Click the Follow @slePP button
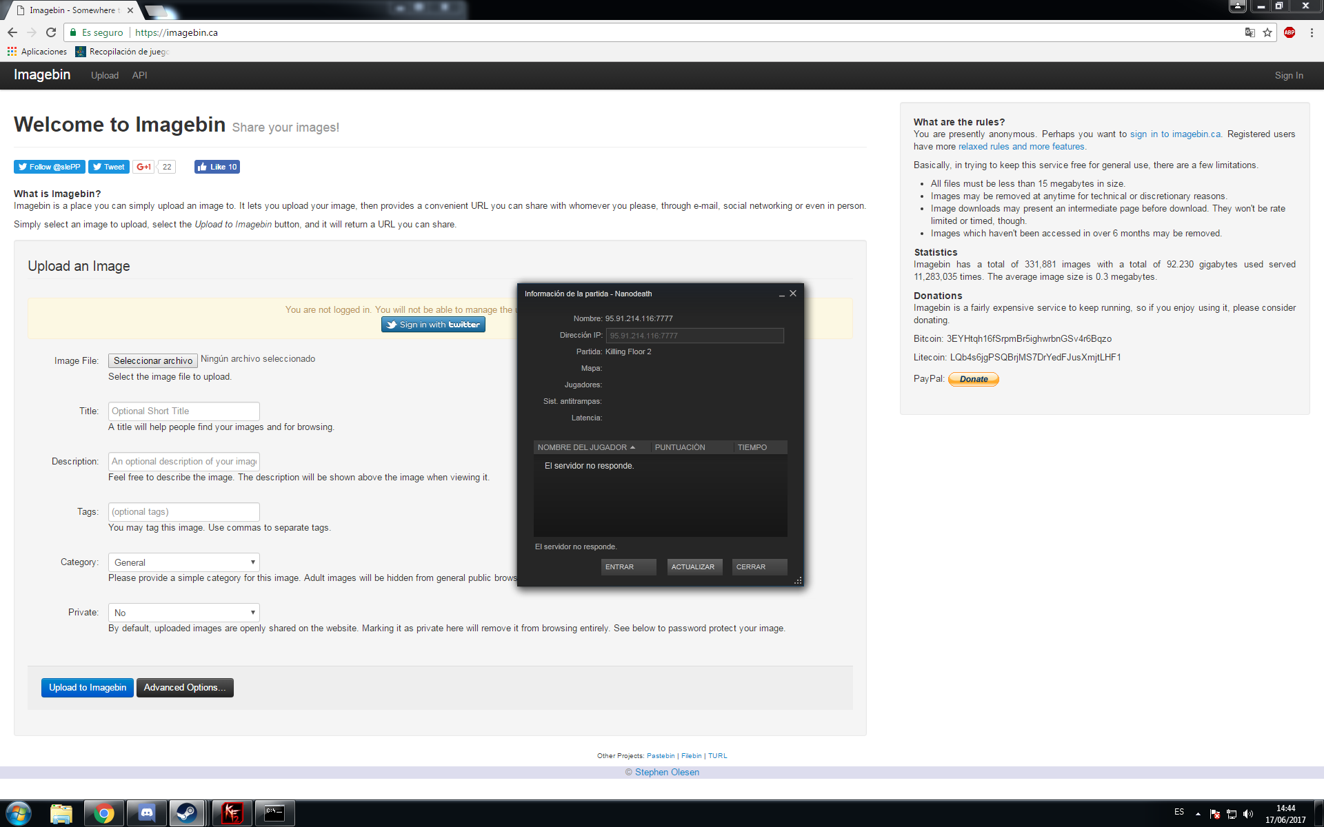 [50, 167]
